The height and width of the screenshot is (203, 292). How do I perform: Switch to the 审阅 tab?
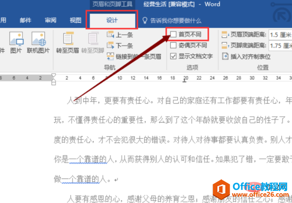51,20
